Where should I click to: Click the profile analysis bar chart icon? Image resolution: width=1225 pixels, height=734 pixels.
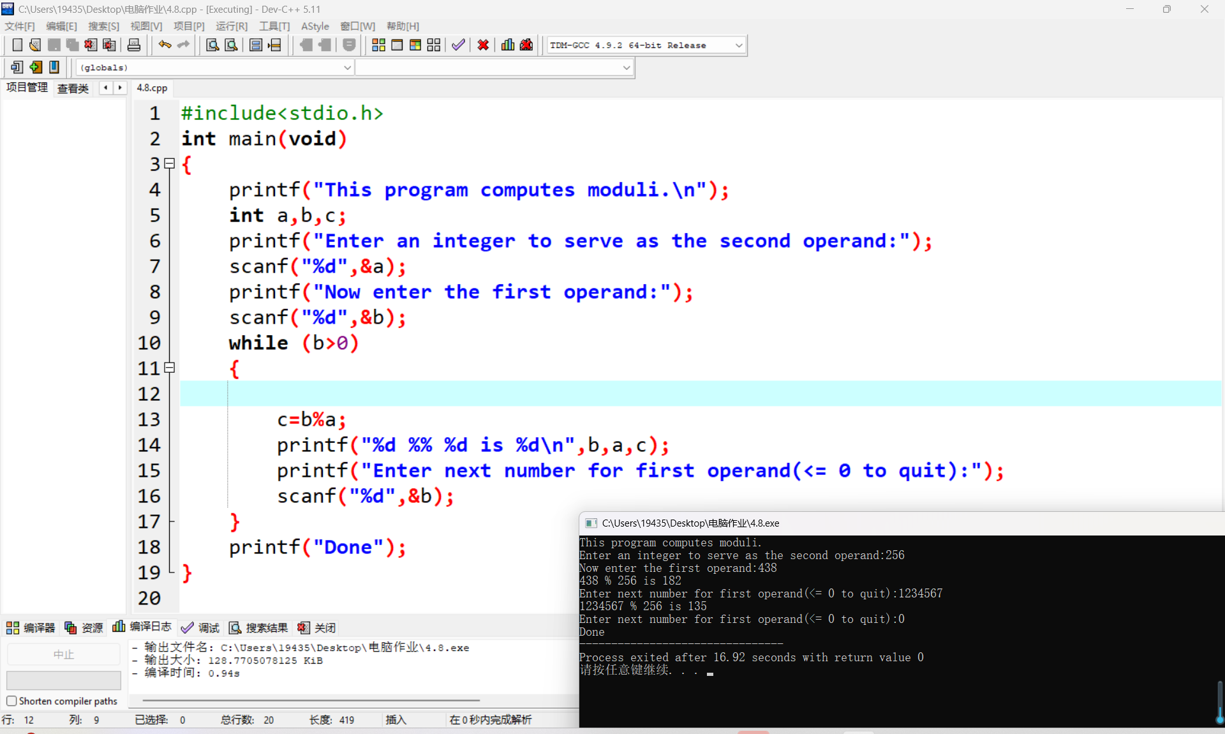click(508, 45)
